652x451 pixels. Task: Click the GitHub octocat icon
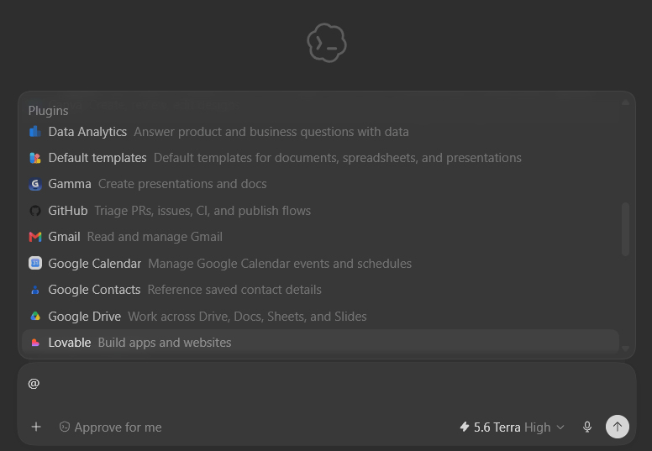(35, 211)
